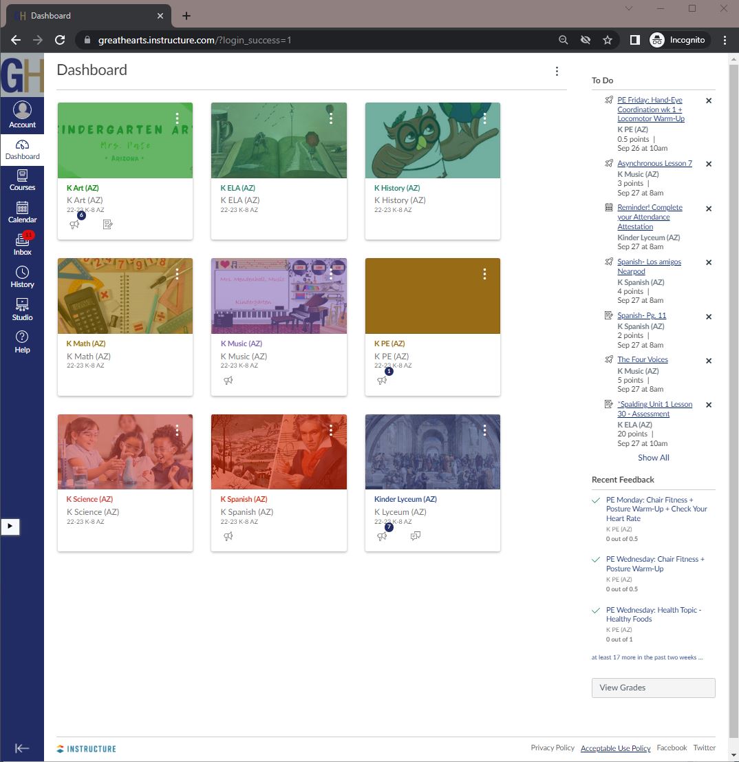The height and width of the screenshot is (762, 739).
Task: Click the K Art announcements icon
Action: click(x=75, y=224)
